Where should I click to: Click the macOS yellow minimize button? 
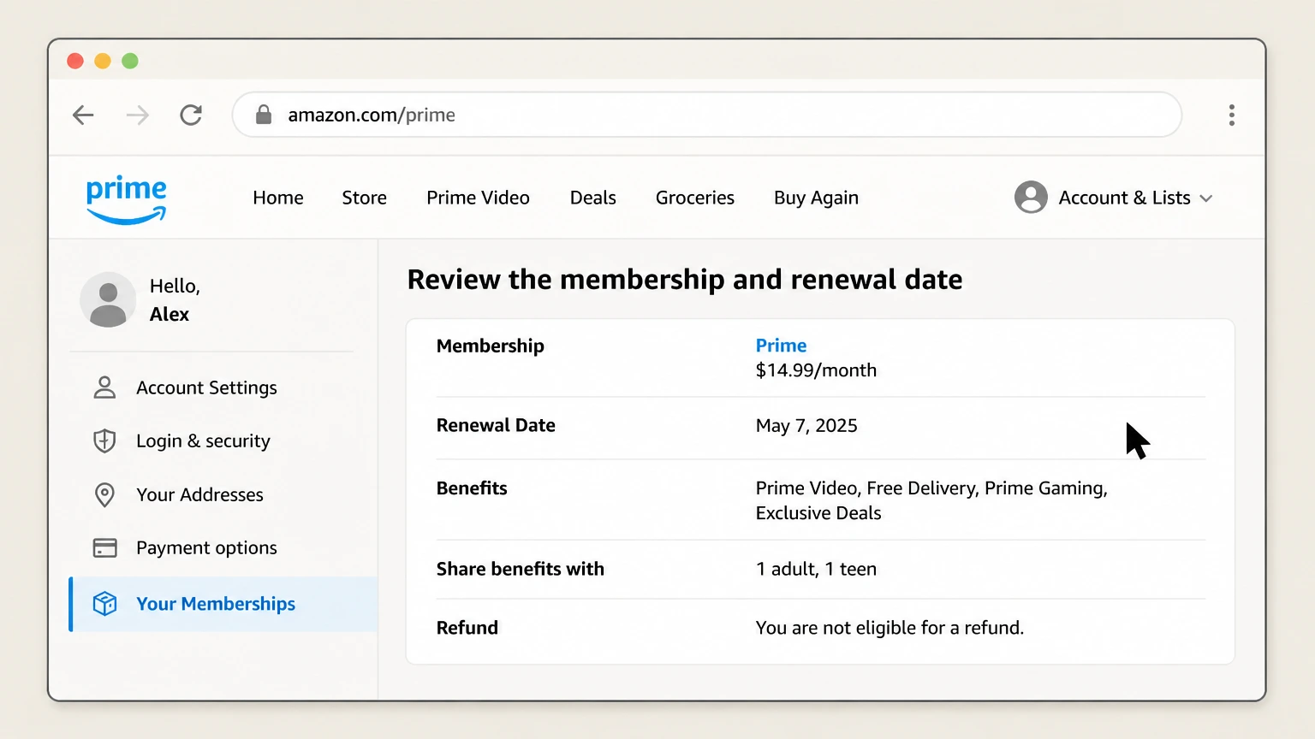(103, 61)
